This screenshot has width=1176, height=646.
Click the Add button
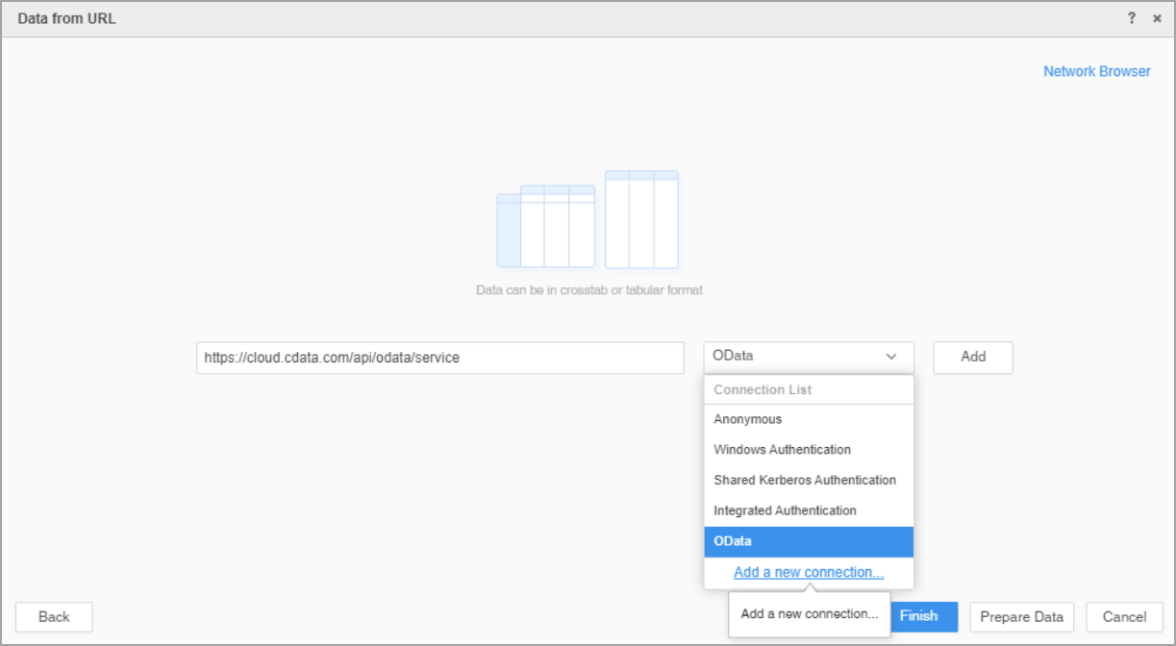pos(972,357)
